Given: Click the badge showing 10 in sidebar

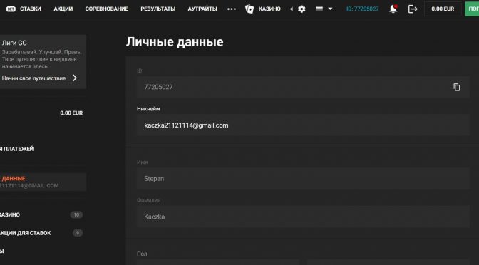Looking at the screenshot, I should coord(76,214).
